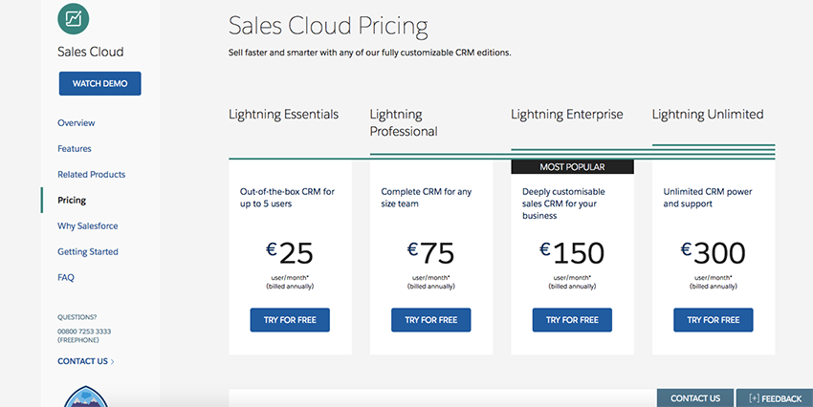Click the Watch Demo button
This screenshot has height=407, width=813.
point(100,83)
